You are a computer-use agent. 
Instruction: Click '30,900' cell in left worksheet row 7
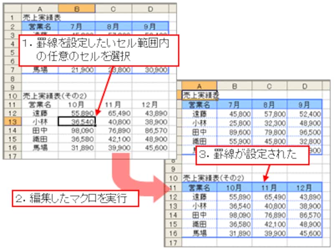click(x=150, y=70)
